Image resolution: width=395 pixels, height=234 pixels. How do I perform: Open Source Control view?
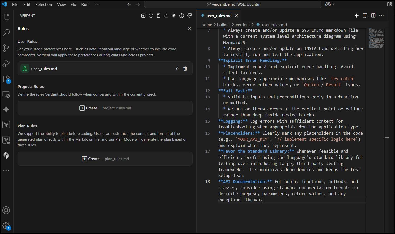(6, 48)
